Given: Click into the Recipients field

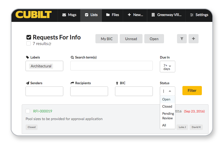Looking at the screenshot, I should point(89,91).
